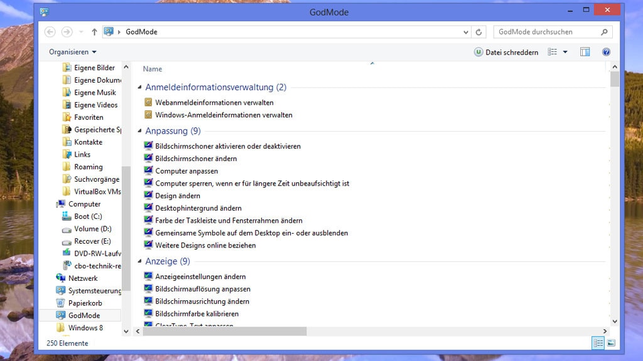
Task: Click the Back navigation arrow
Action: click(50, 31)
